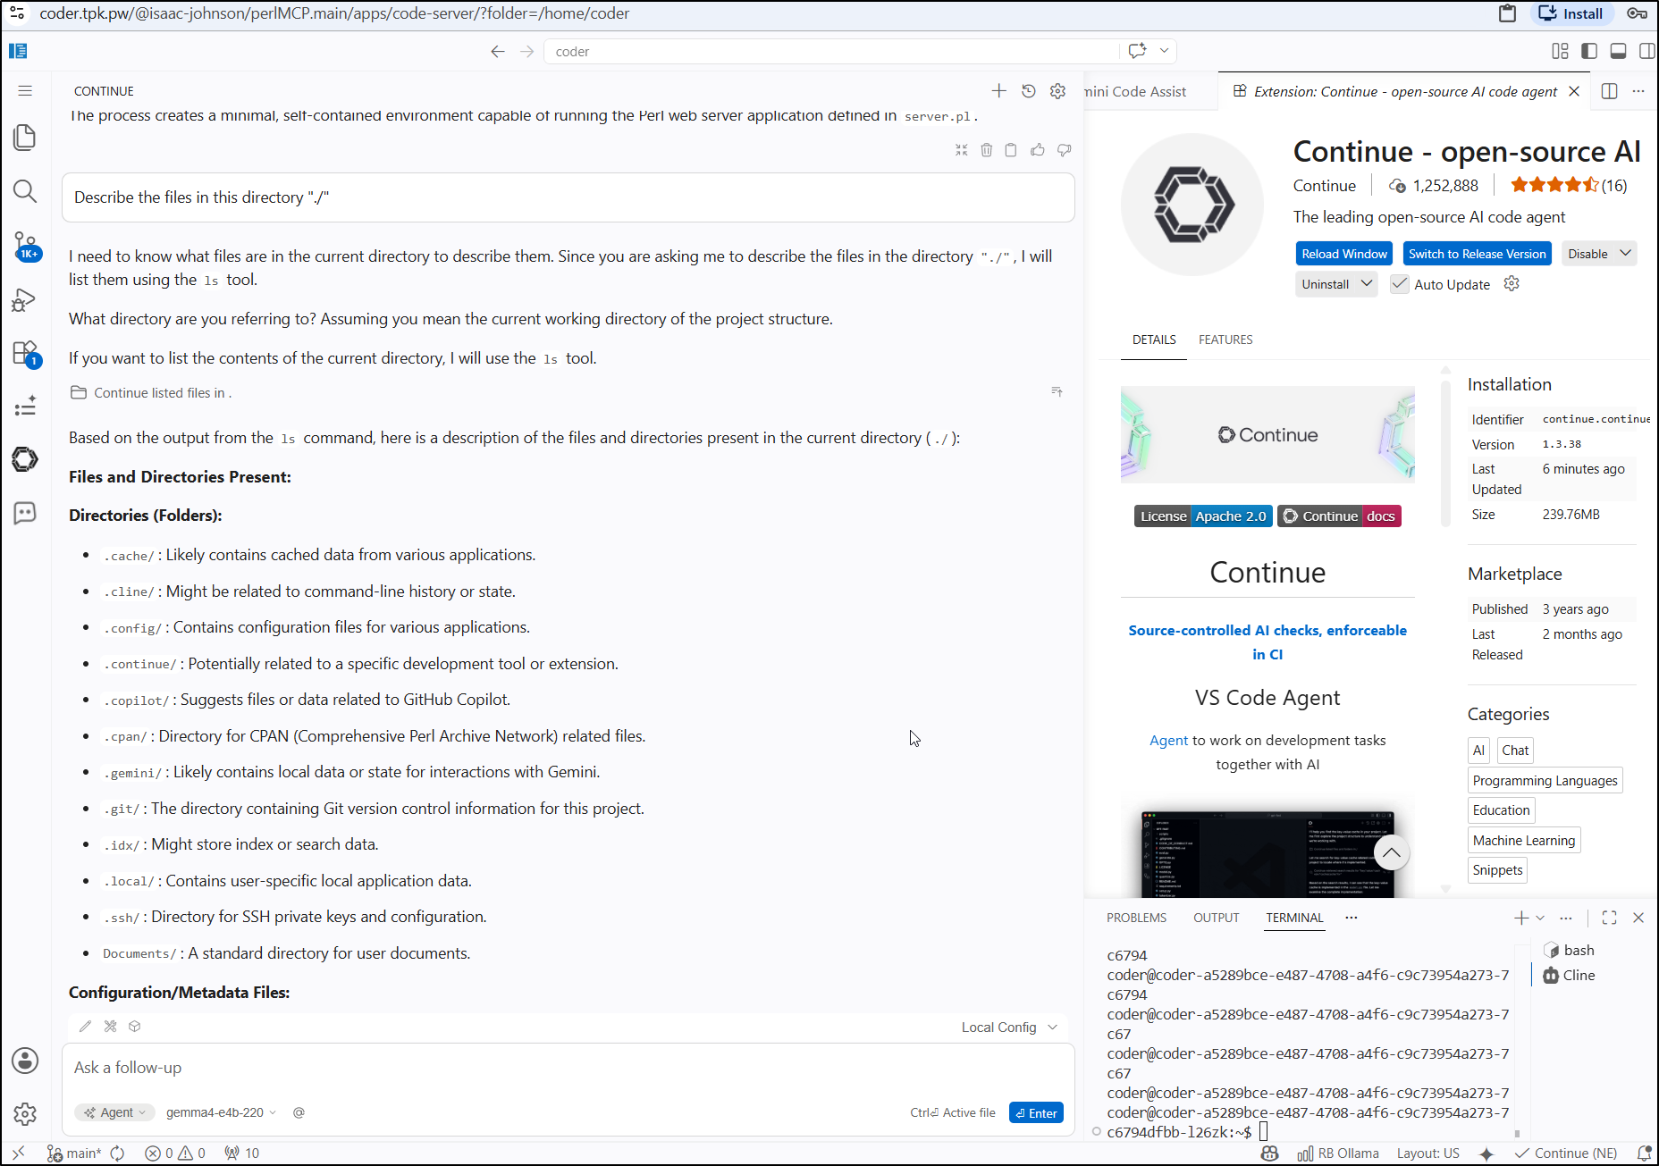Give thumbs down to the response
This screenshot has width=1659, height=1166.
click(x=1065, y=150)
